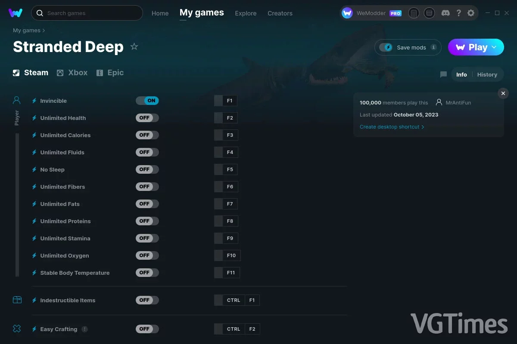This screenshot has width=517, height=344.
Task: Toggle No Sleep on
Action: (x=147, y=169)
